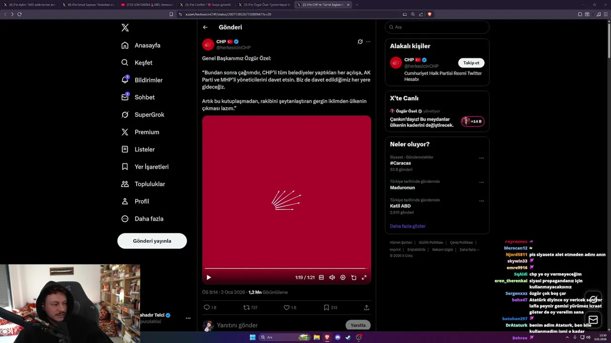Expand the Daha fazla menu
The width and height of the screenshot is (611, 343).
142,219
